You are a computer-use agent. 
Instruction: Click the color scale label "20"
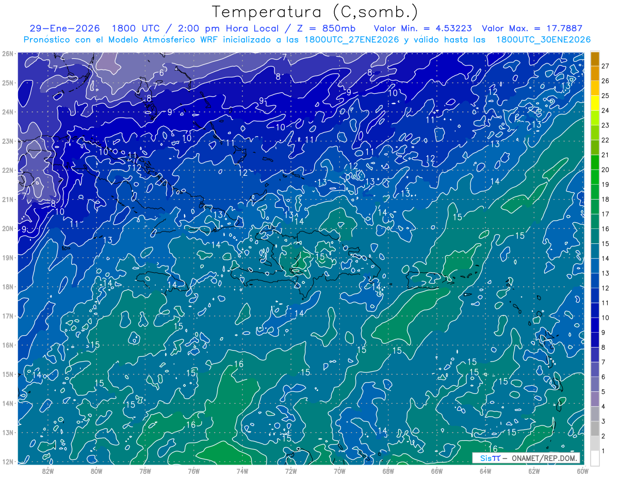point(605,170)
